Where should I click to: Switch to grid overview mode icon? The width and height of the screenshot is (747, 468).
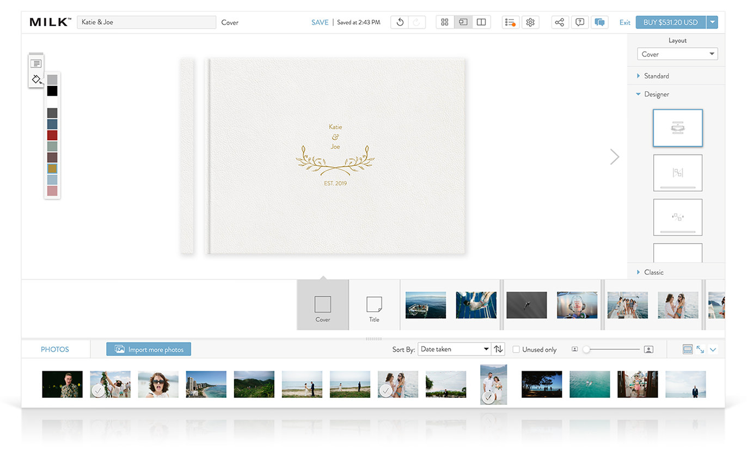pyautogui.click(x=445, y=22)
